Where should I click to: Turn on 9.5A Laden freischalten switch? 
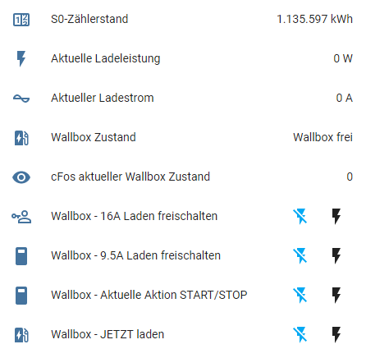(336, 256)
